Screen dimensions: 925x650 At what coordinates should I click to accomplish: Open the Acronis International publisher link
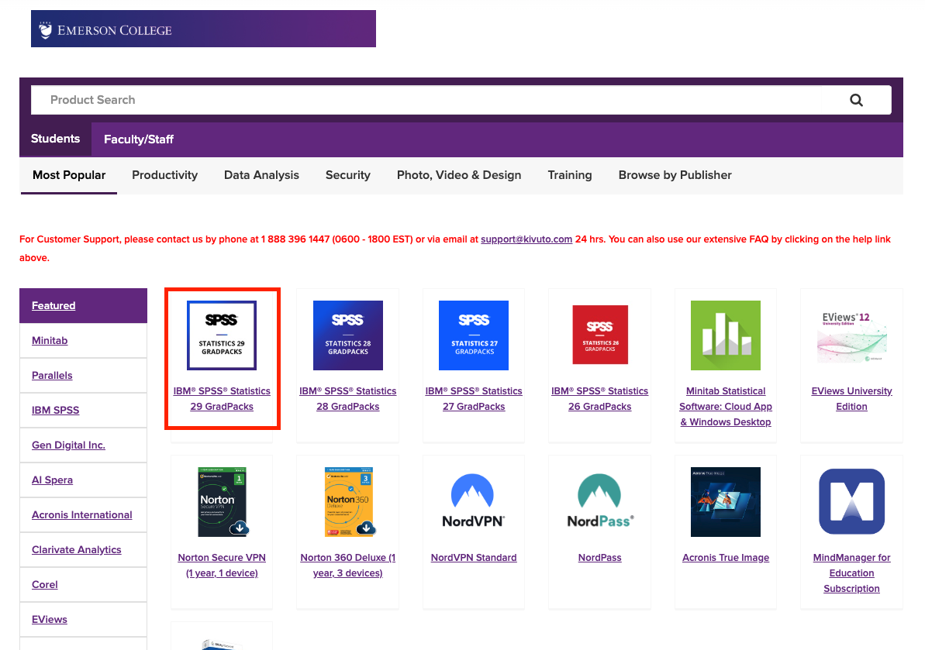(x=81, y=514)
